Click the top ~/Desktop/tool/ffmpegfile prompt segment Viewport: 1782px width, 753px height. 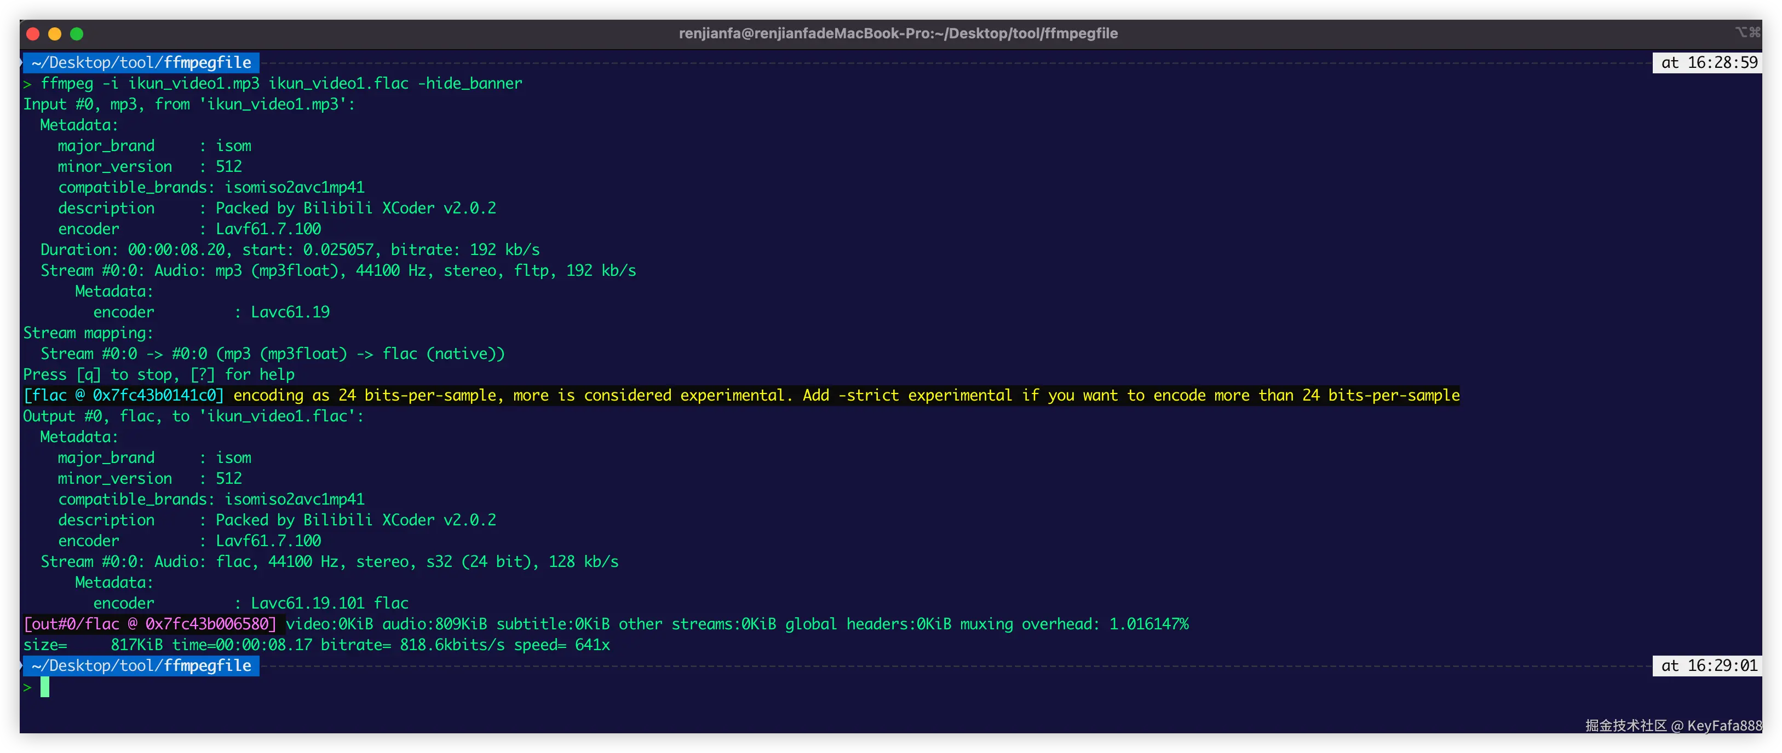pos(141,62)
